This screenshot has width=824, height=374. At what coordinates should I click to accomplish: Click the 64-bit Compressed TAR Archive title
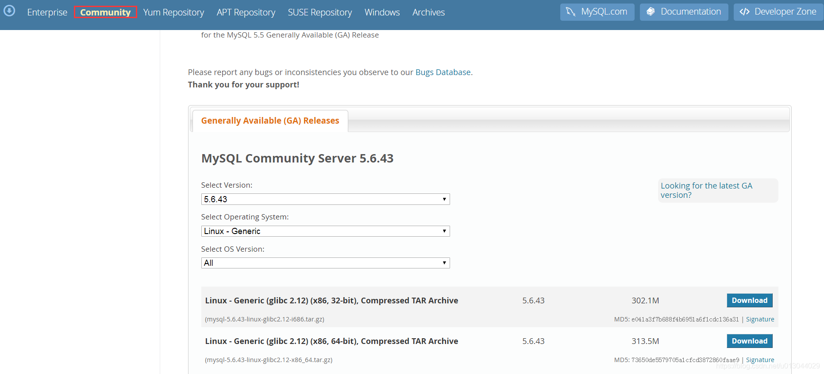pos(331,341)
